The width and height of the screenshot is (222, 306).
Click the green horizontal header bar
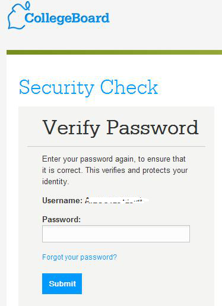[114, 52]
